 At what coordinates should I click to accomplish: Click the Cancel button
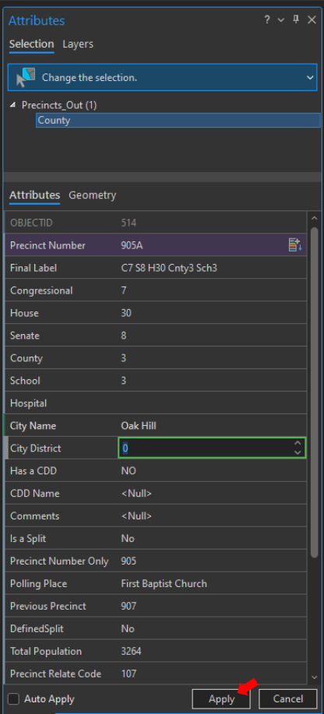(x=288, y=699)
